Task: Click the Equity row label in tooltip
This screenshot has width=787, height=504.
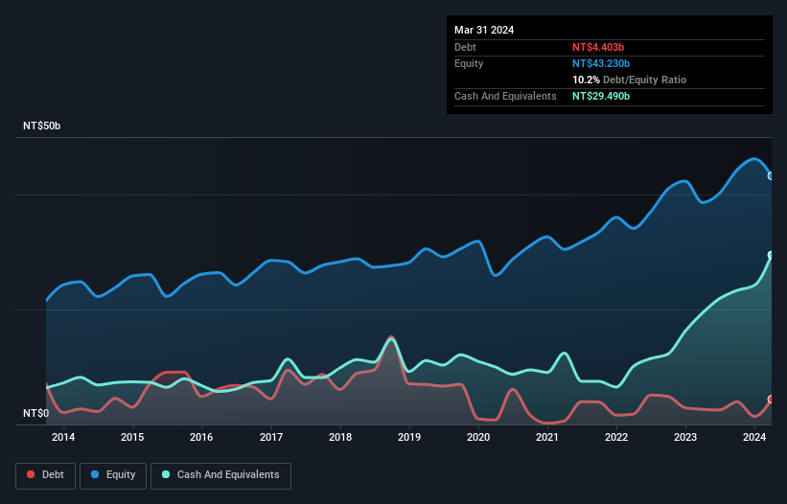Action: tap(469, 63)
